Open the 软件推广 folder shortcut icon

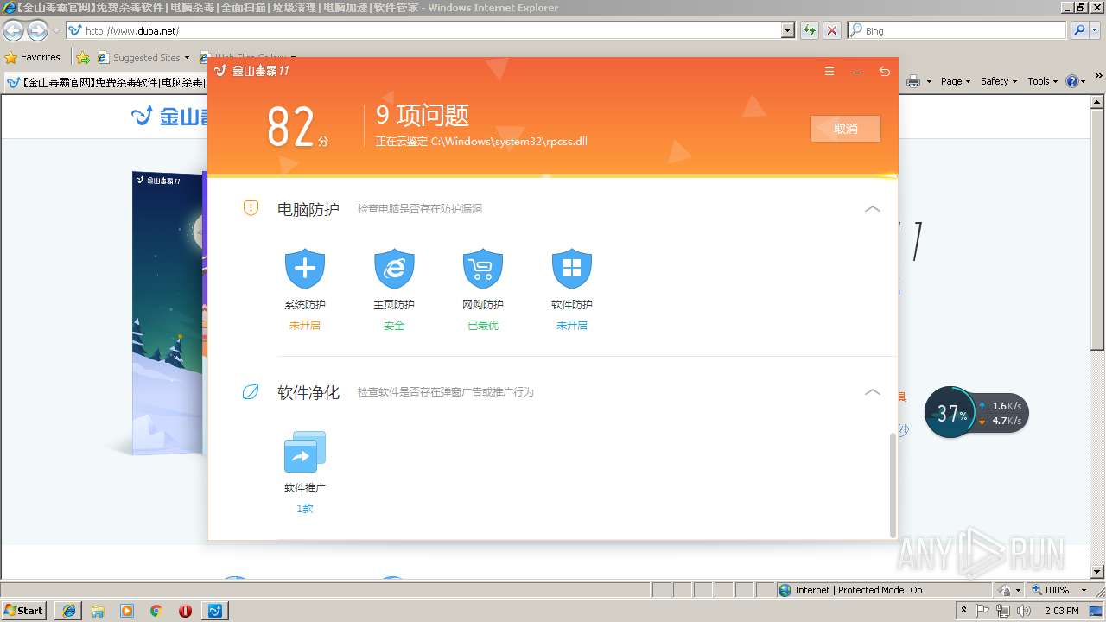tap(305, 452)
